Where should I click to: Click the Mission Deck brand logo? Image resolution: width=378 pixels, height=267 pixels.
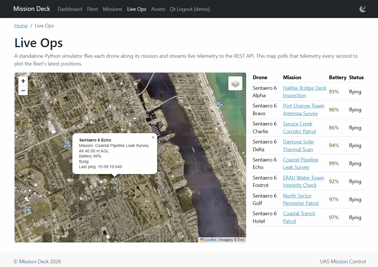(32, 9)
